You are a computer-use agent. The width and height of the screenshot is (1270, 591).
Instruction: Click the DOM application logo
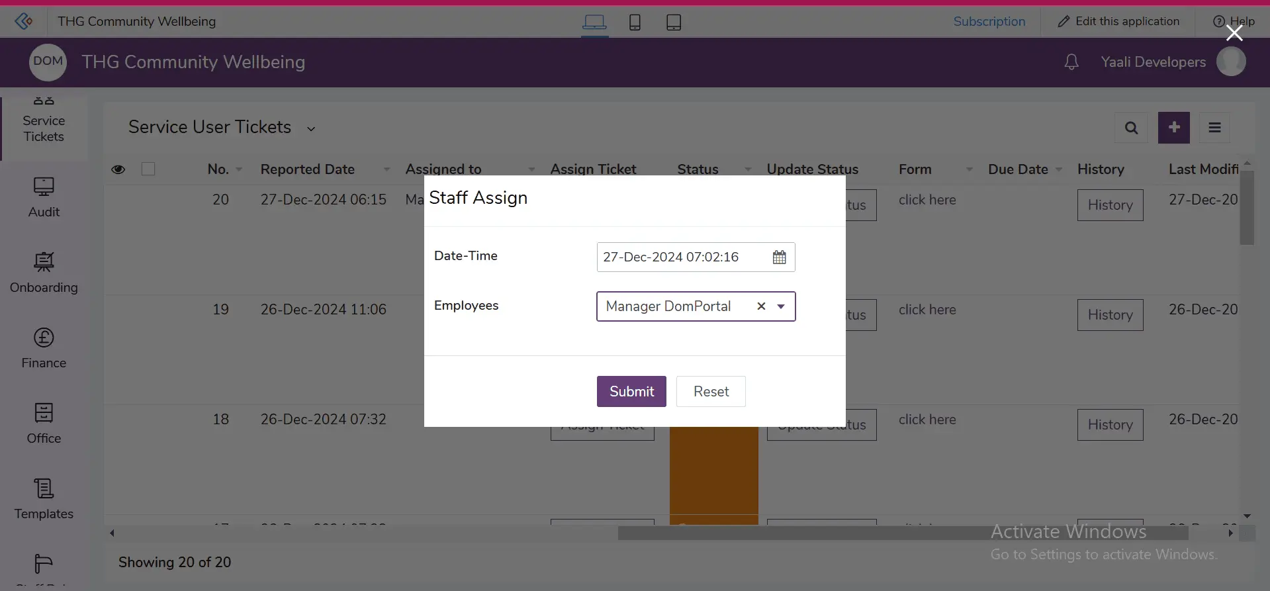click(48, 62)
